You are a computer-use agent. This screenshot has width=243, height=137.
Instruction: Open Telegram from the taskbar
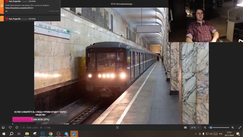(x=66, y=134)
